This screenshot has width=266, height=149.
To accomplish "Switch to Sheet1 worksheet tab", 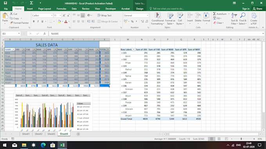I will pyautogui.click(x=26, y=134).
